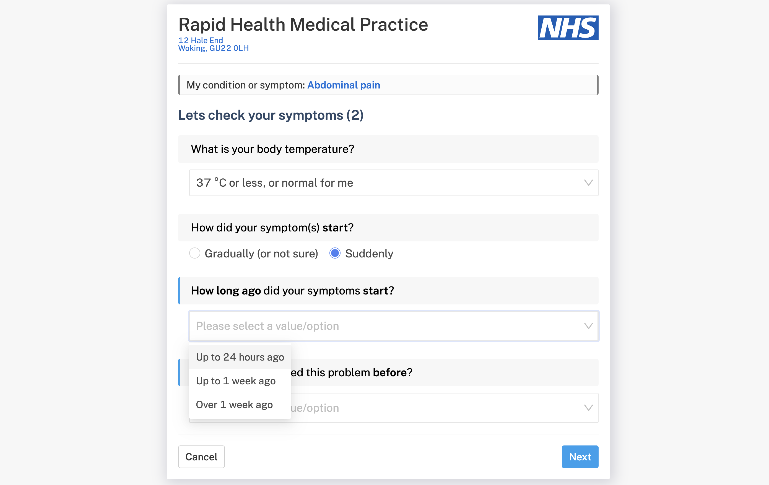
Task: Click the NHS logo
Action: tap(568, 28)
